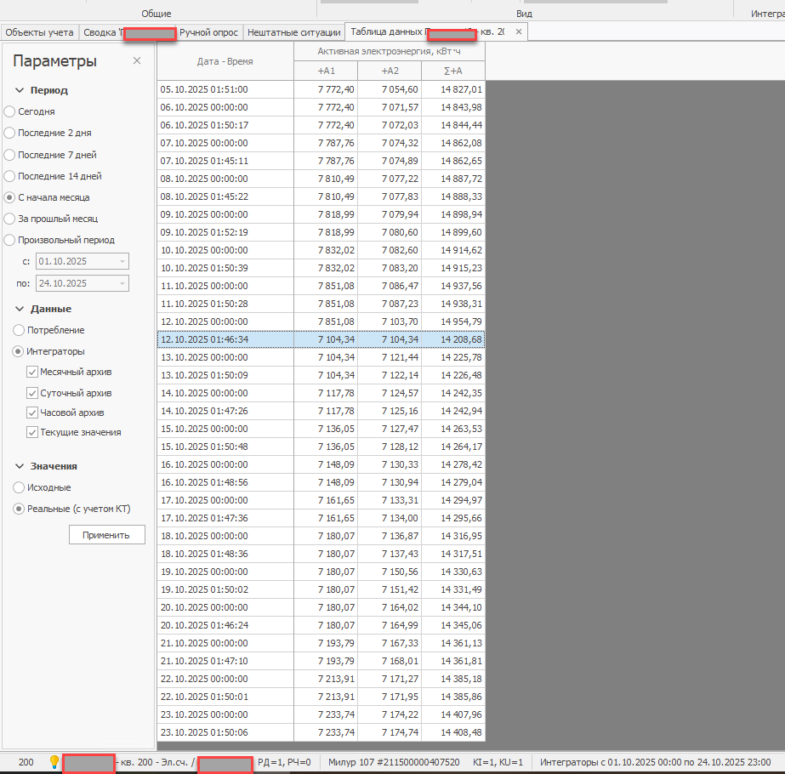Disable the Часовой архив checkbox
Viewport: 785px width, 774px height.
(x=32, y=413)
